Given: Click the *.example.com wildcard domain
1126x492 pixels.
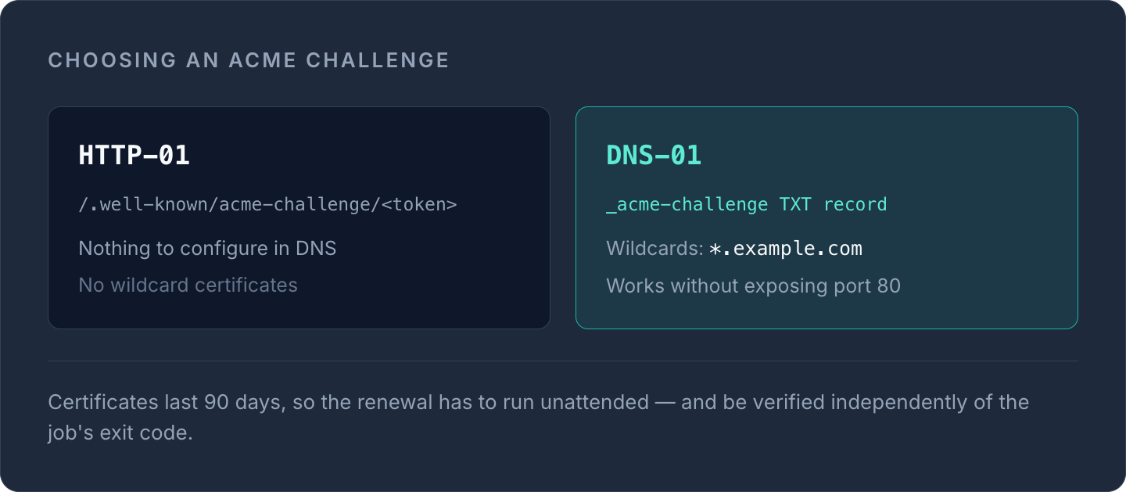Looking at the screenshot, I should [x=785, y=249].
